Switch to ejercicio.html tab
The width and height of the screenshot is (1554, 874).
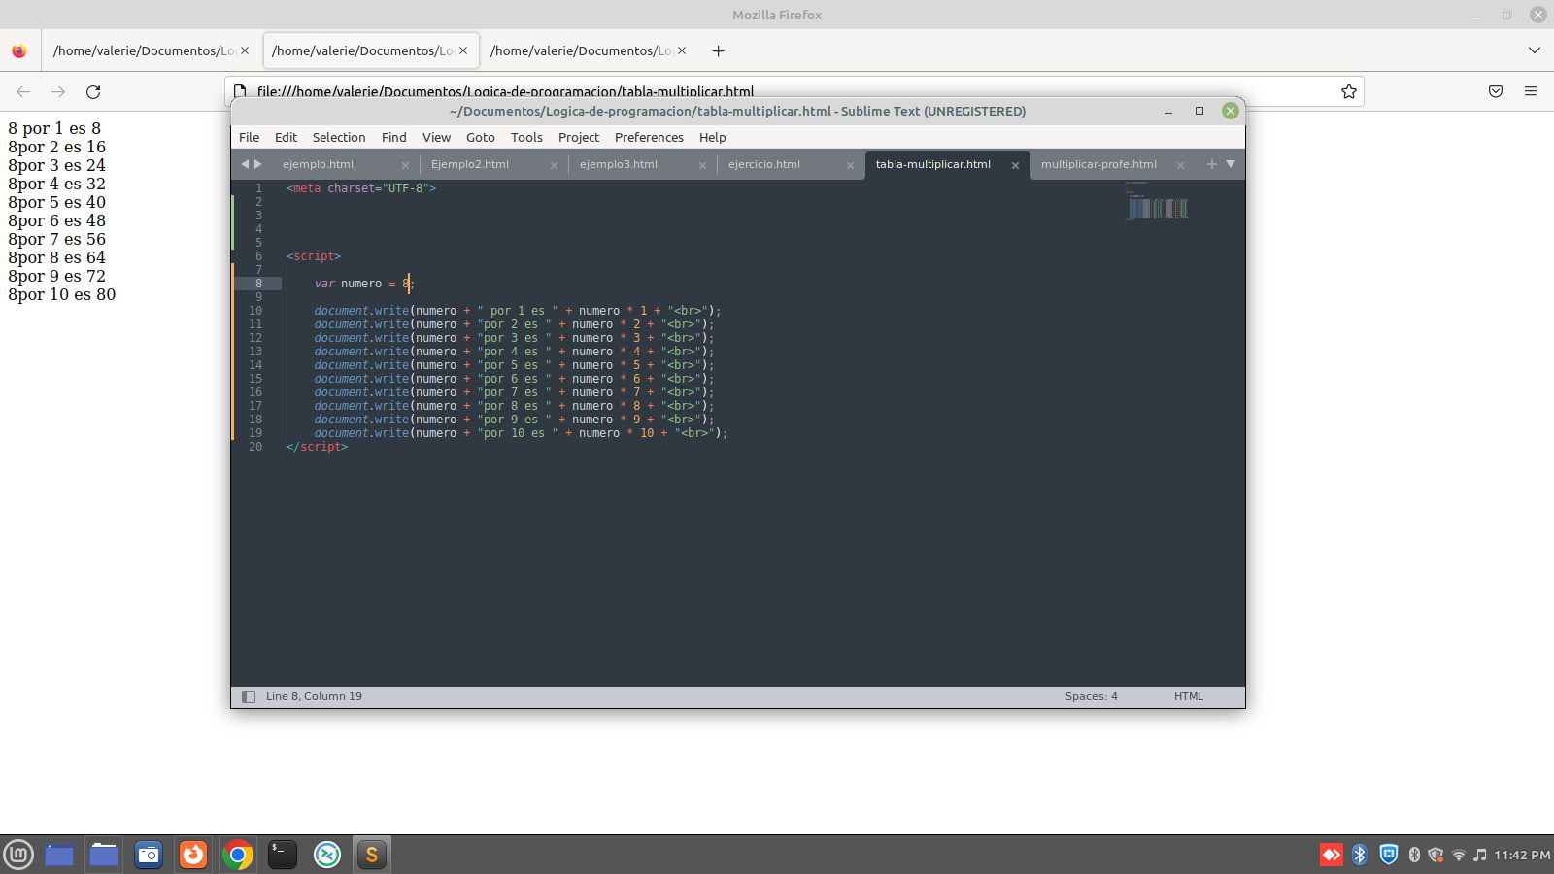click(x=764, y=164)
